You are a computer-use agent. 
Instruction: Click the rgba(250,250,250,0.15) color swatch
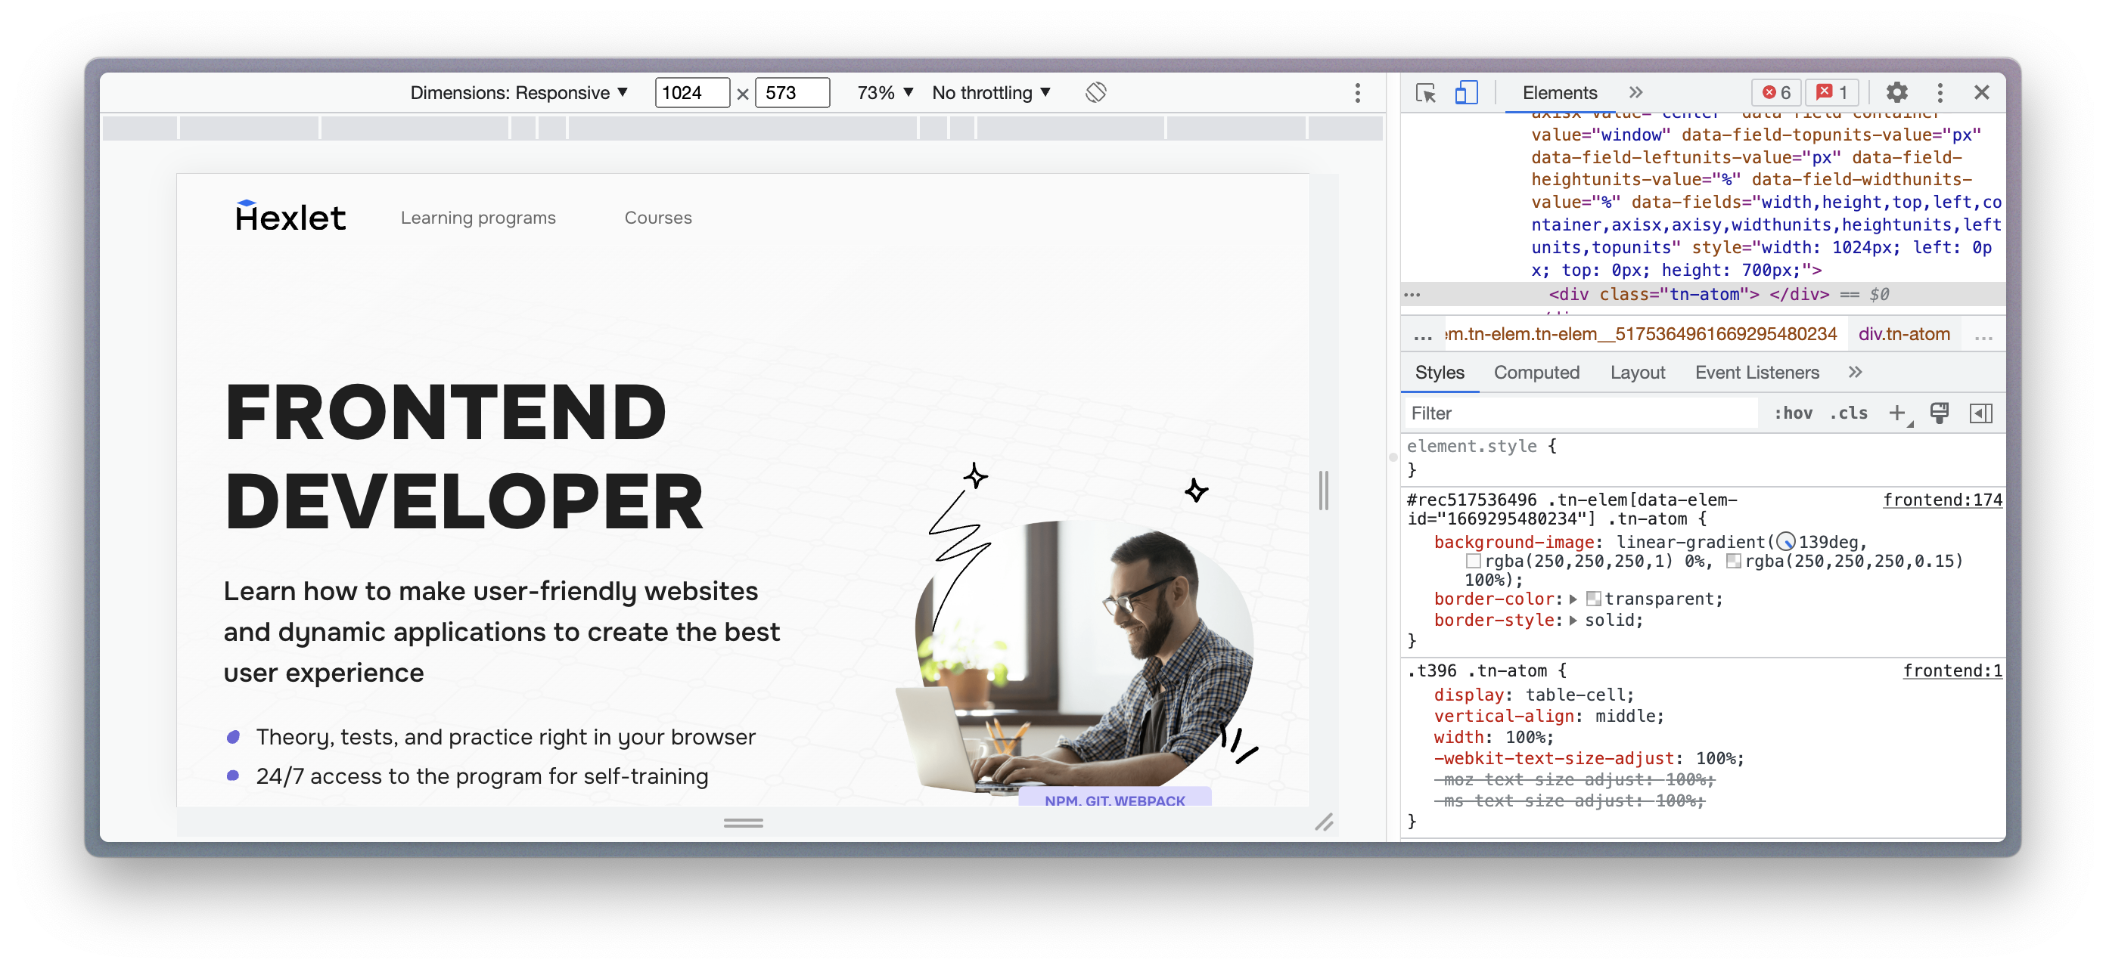(1733, 562)
